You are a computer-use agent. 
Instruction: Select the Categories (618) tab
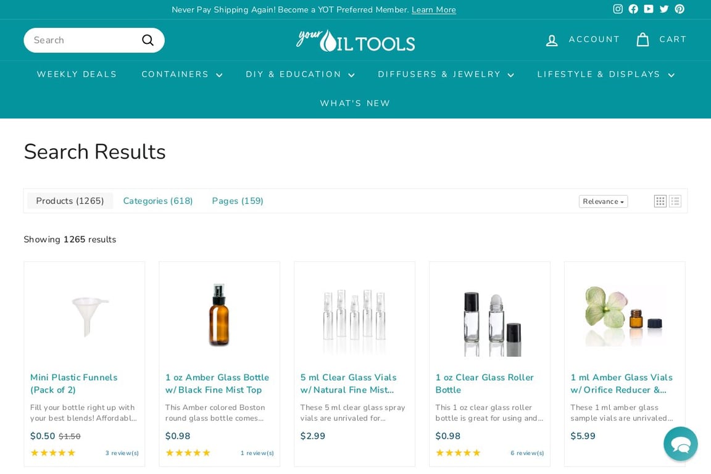coord(157,201)
